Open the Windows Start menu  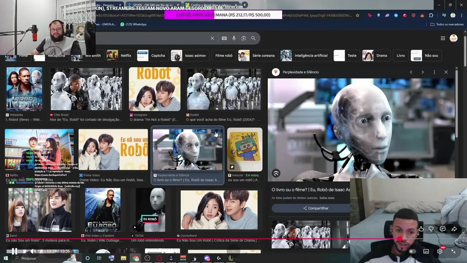[x=5, y=258]
